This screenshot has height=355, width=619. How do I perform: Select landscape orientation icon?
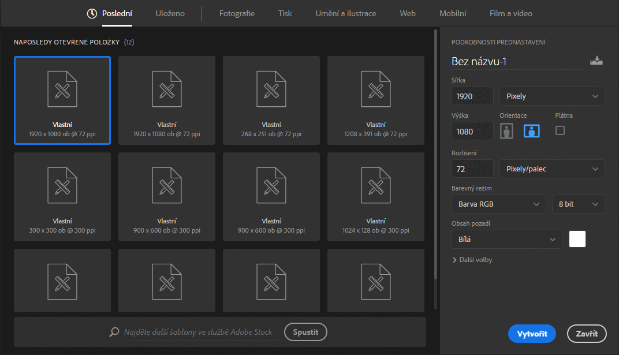(531, 131)
